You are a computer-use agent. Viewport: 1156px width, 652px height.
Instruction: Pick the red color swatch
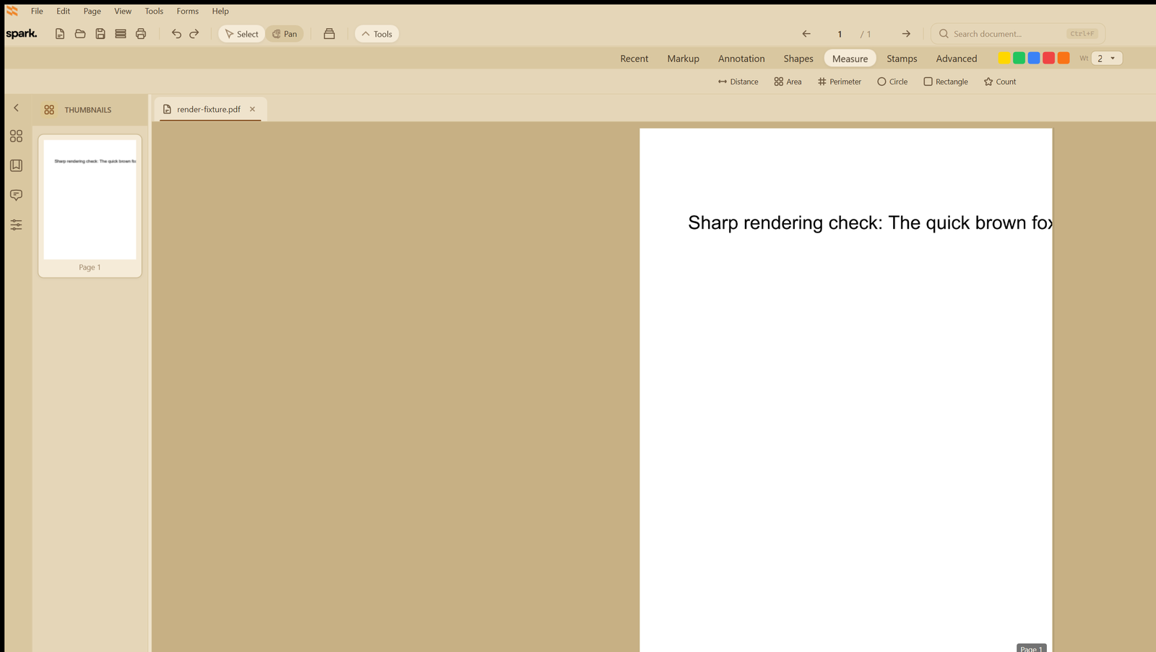pyautogui.click(x=1049, y=58)
